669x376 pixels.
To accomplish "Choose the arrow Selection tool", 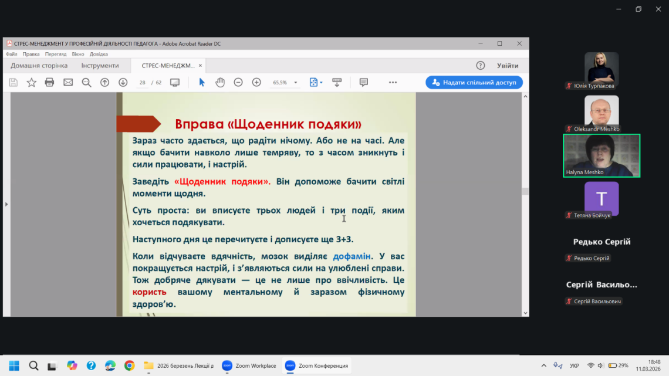I will point(202,83).
